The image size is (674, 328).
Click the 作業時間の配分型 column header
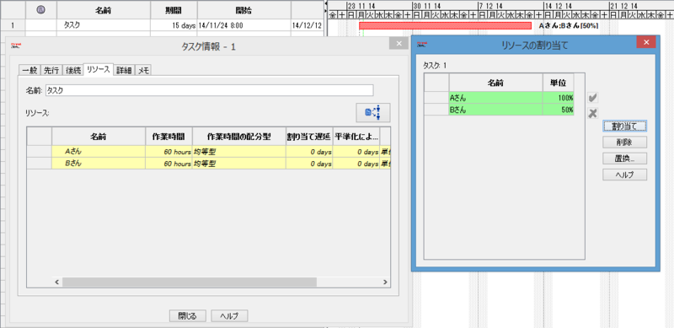(x=239, y=137)
